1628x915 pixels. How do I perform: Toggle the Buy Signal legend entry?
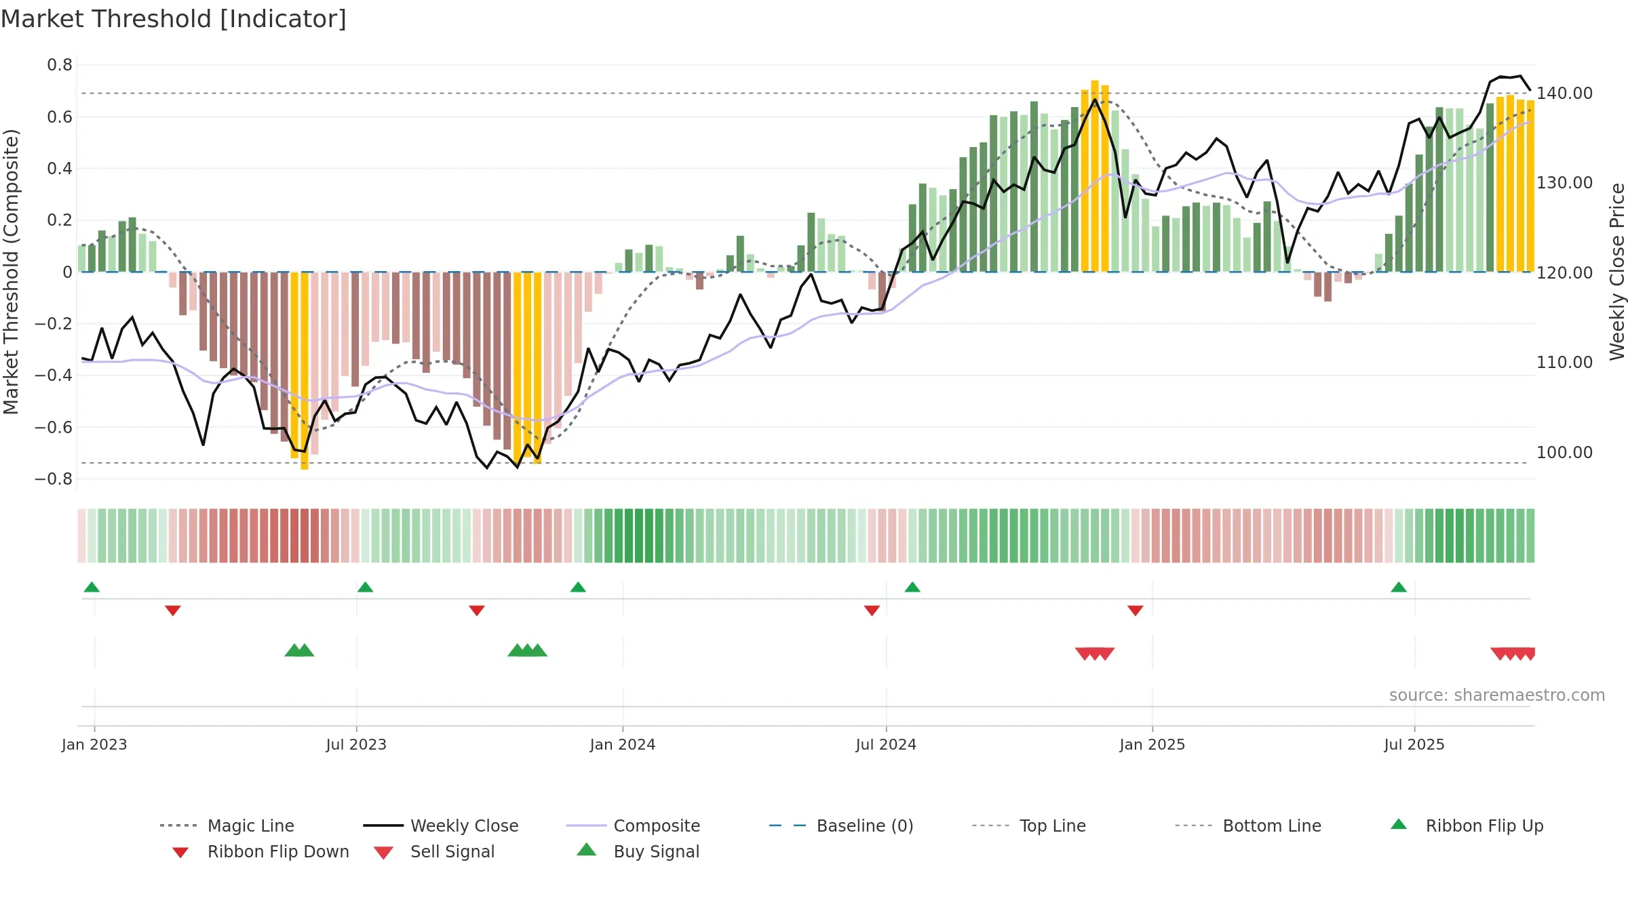point(638,851)
